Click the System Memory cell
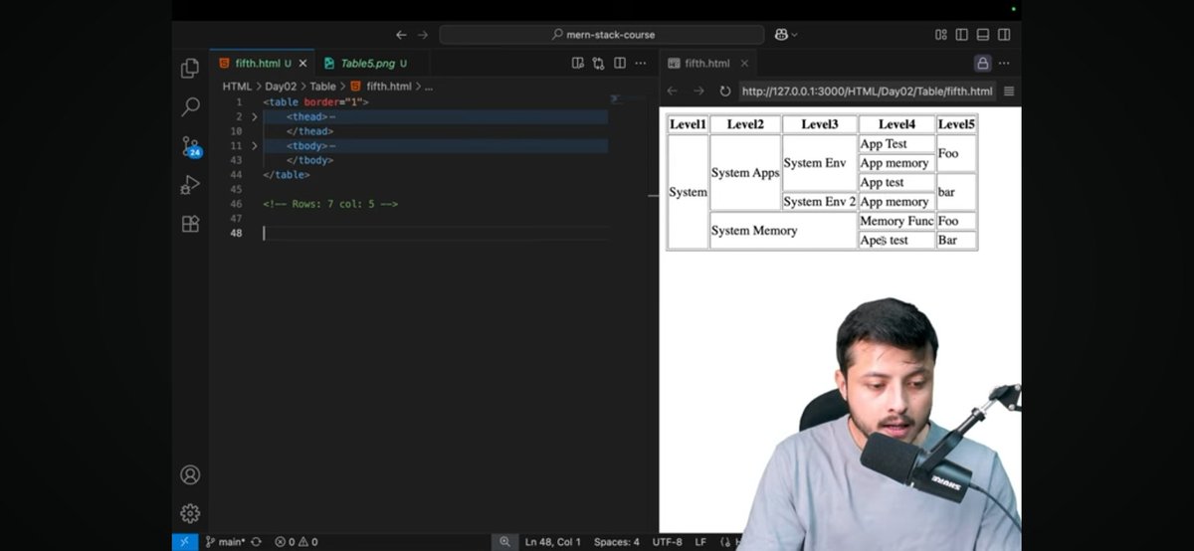Image resolution: width=1194 pixels, height=551 pixels. coord(783,230)
